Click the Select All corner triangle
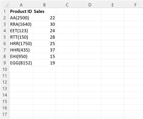This screenshot has width=143, height=119. tap(6, 5)
